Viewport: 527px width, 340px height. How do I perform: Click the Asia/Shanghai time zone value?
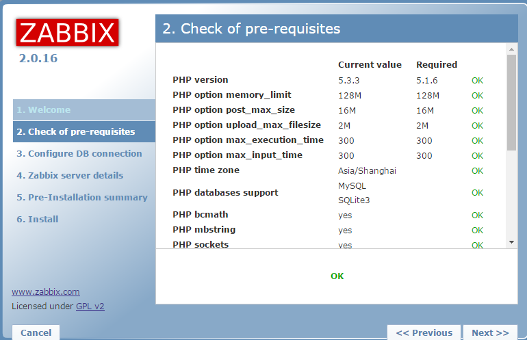(367, 171)
